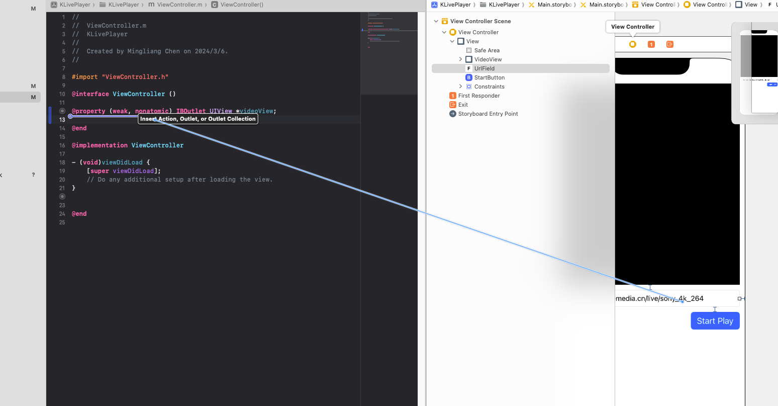
Task: Click the Exit icon in scene dock
Action: coord(670,44)
